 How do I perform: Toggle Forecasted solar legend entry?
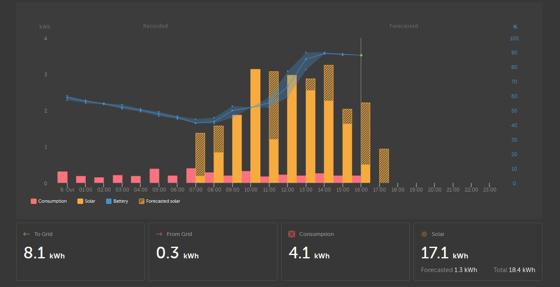click(159, 201)
